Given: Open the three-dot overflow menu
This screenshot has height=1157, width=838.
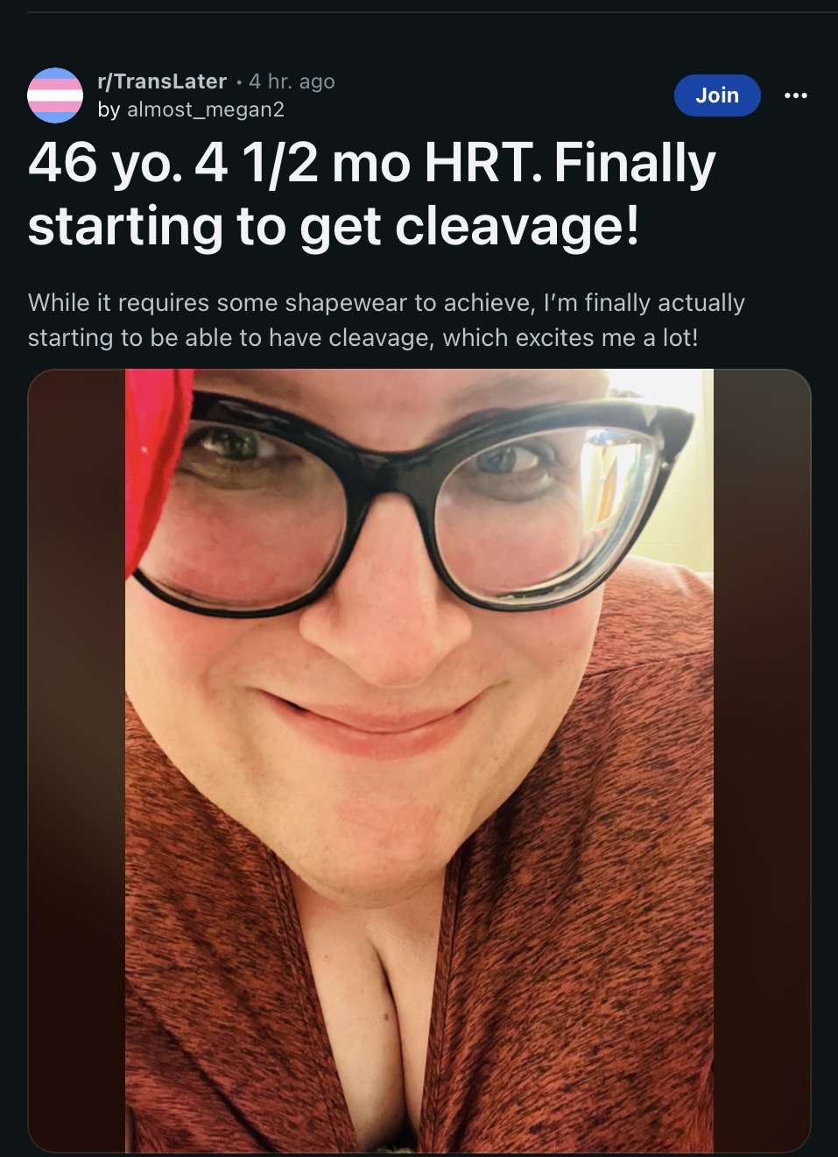Looking at the screenshot, I should (795, 95).
